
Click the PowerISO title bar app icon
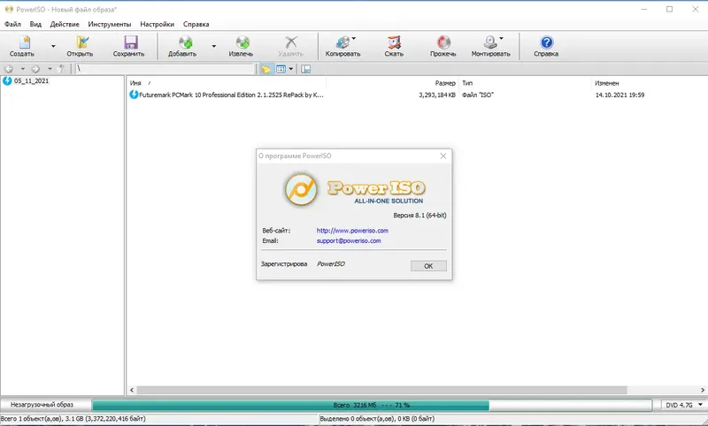point(9,9)
